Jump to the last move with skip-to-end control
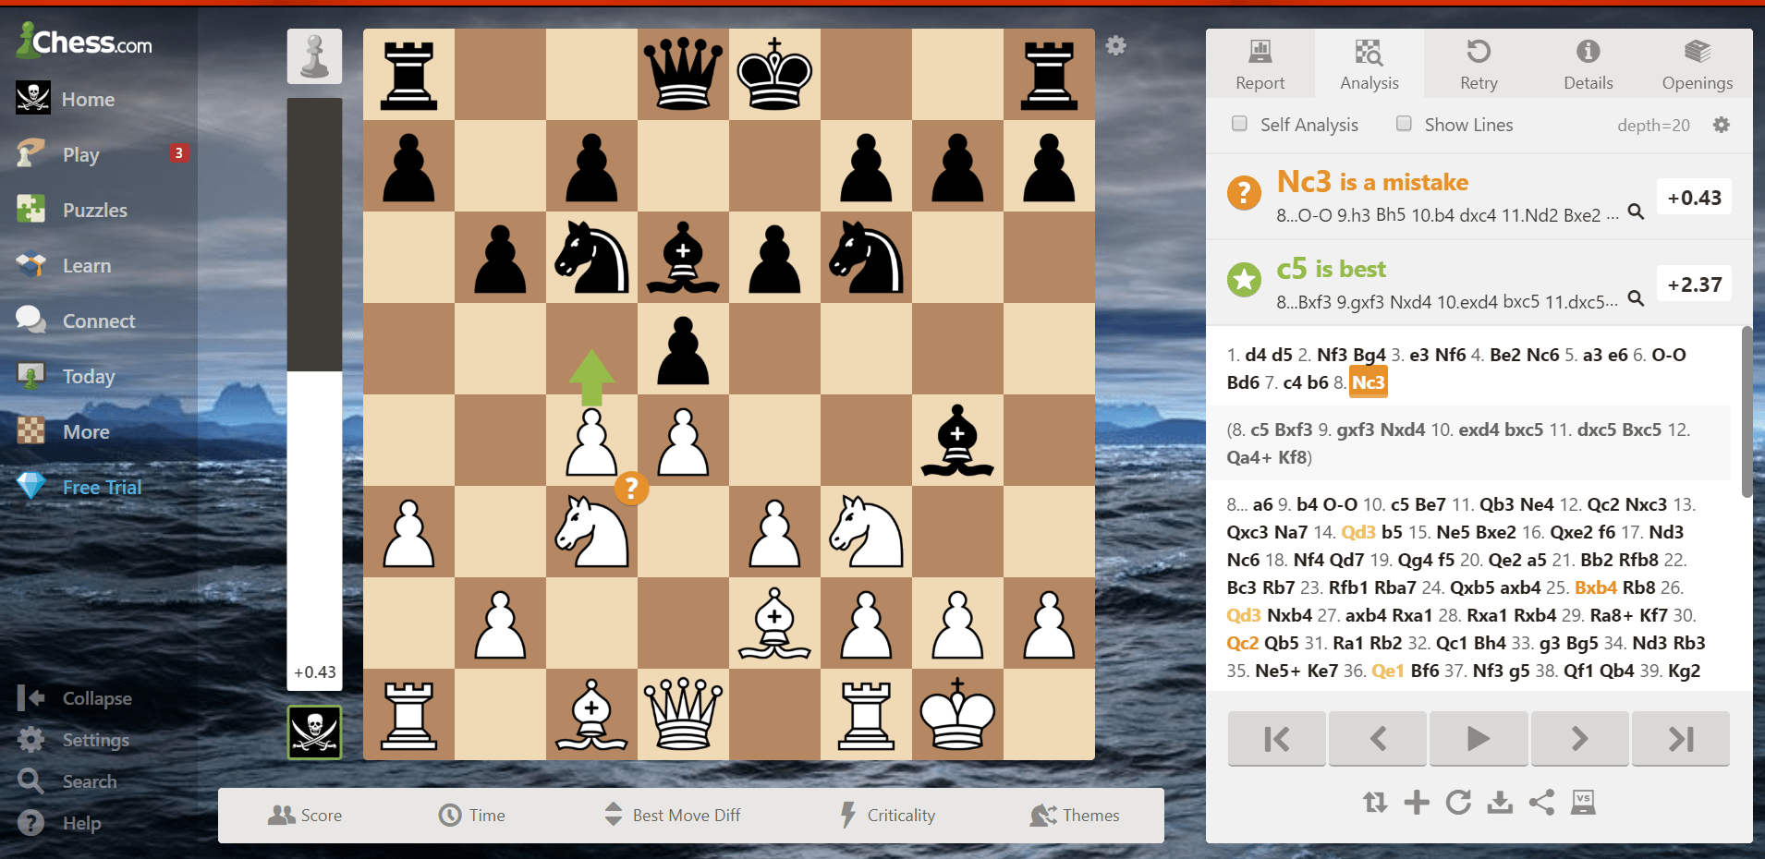Screen dimensions: 1765x859 click(x=1680, y=738)
